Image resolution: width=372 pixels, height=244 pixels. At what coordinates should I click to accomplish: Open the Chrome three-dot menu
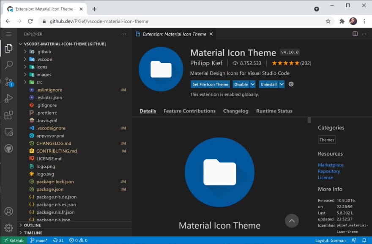[364, 21]
